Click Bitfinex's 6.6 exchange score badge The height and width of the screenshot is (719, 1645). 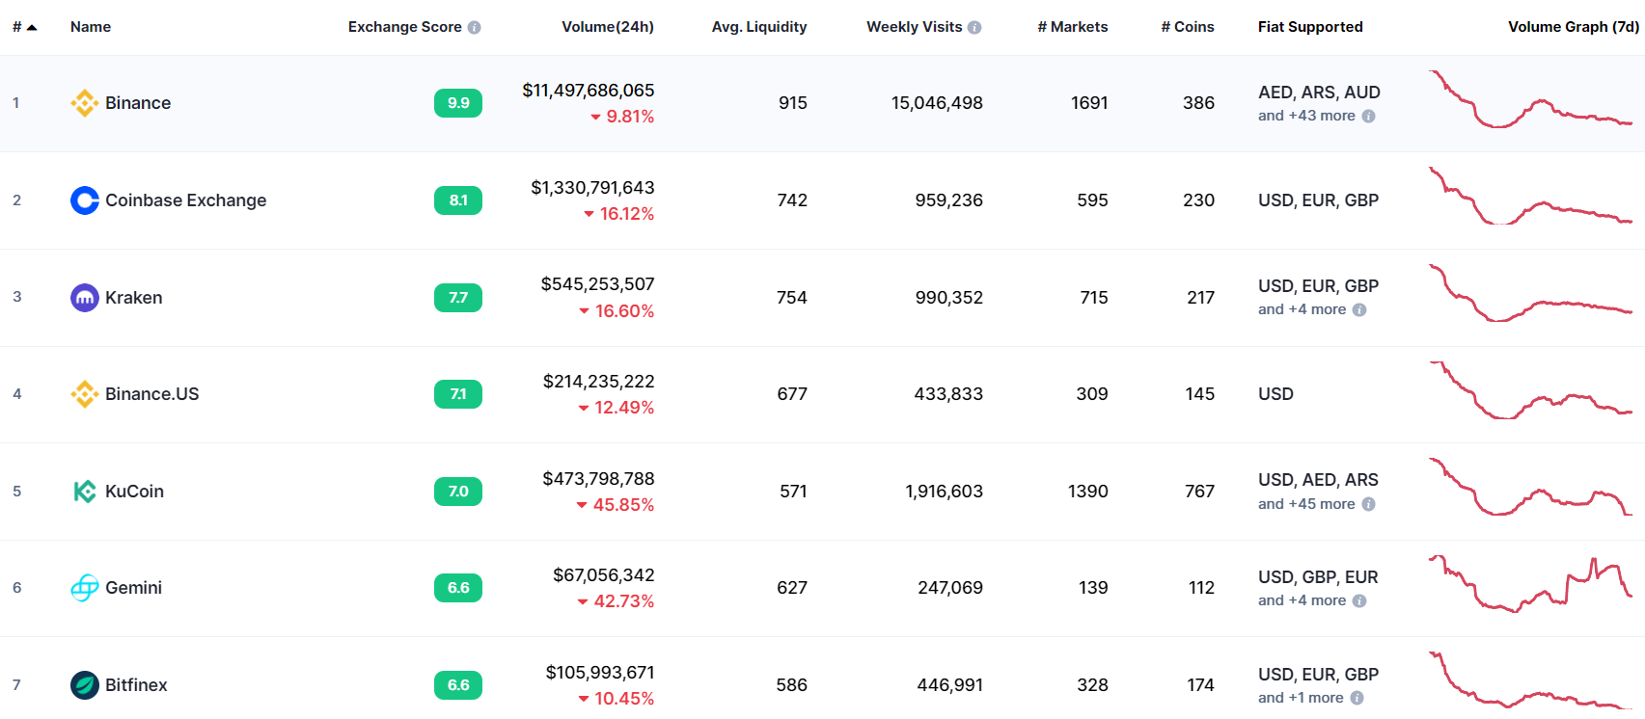pos(458,685)
